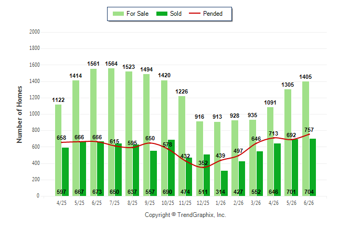Click the 2000 y-axis tick label
This screenshot has width=339, height=228.
coord(35,32)
